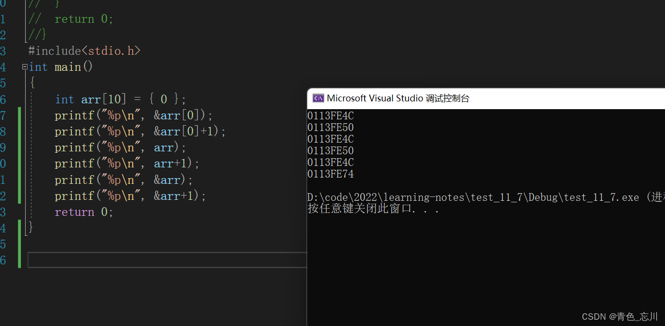665x326 pixels.
Task: Click the 'int main()' declaration line
Action: [60, 67]
